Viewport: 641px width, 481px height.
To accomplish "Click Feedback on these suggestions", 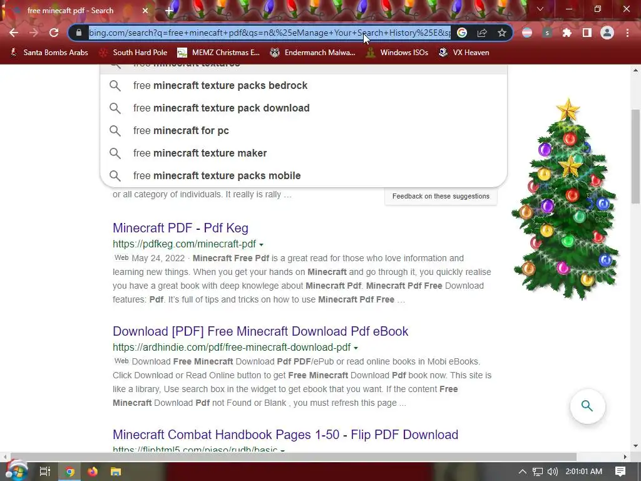I will tap(441, 196).
